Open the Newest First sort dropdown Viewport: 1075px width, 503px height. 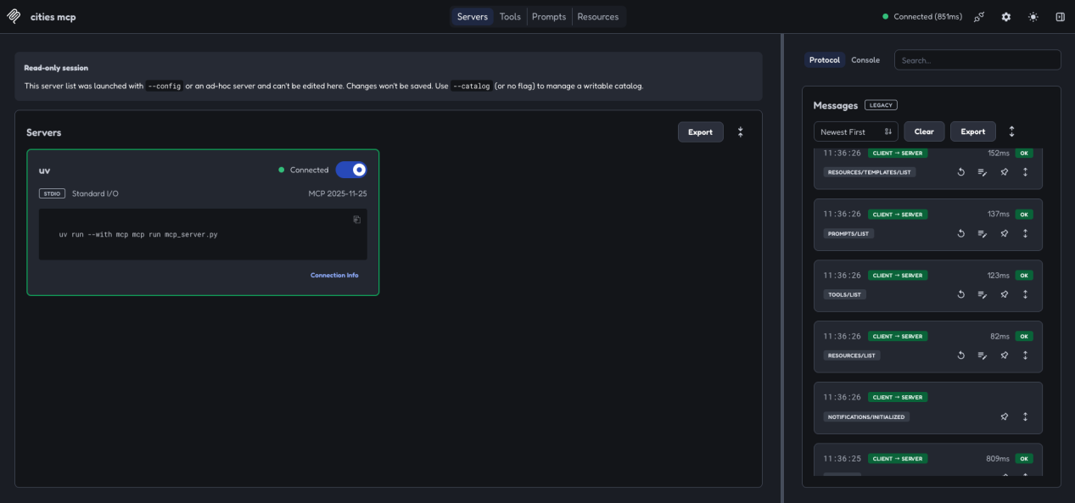point(856,131)
